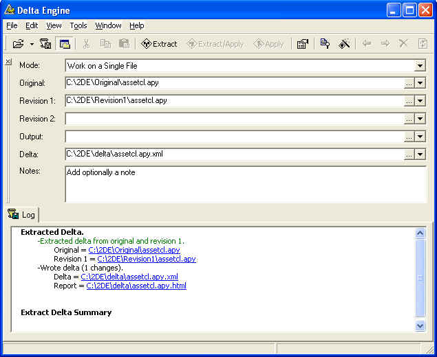Expand the open folder dropdown arrow

tap(32, 44)
